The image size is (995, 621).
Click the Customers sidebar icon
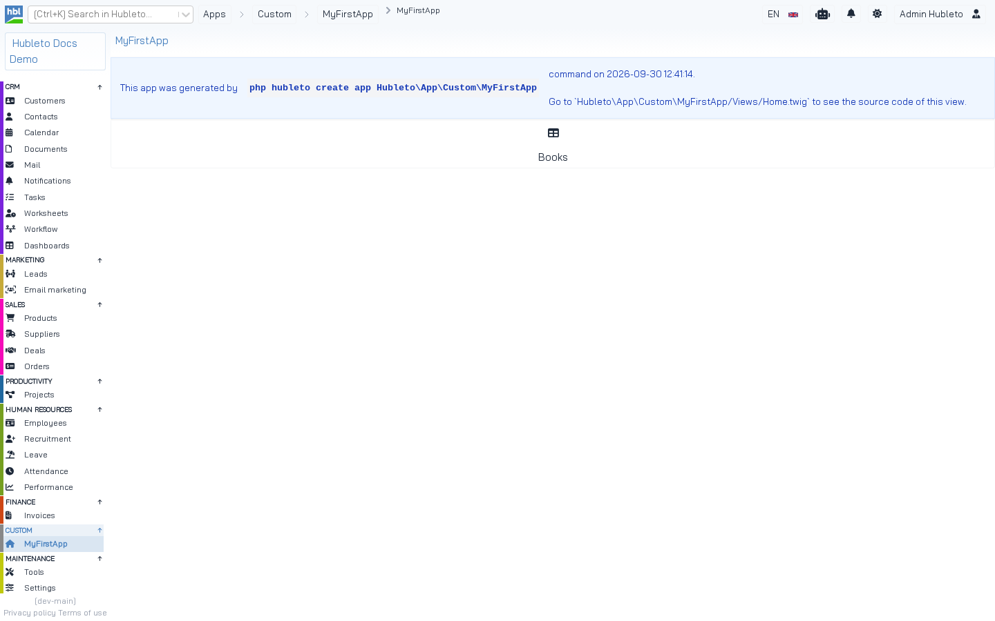tap(10, 101)
